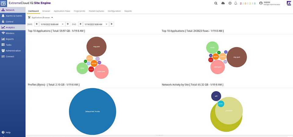Click the clock icon in top bar
Screen dimensions: 293x137
[230, 3]
